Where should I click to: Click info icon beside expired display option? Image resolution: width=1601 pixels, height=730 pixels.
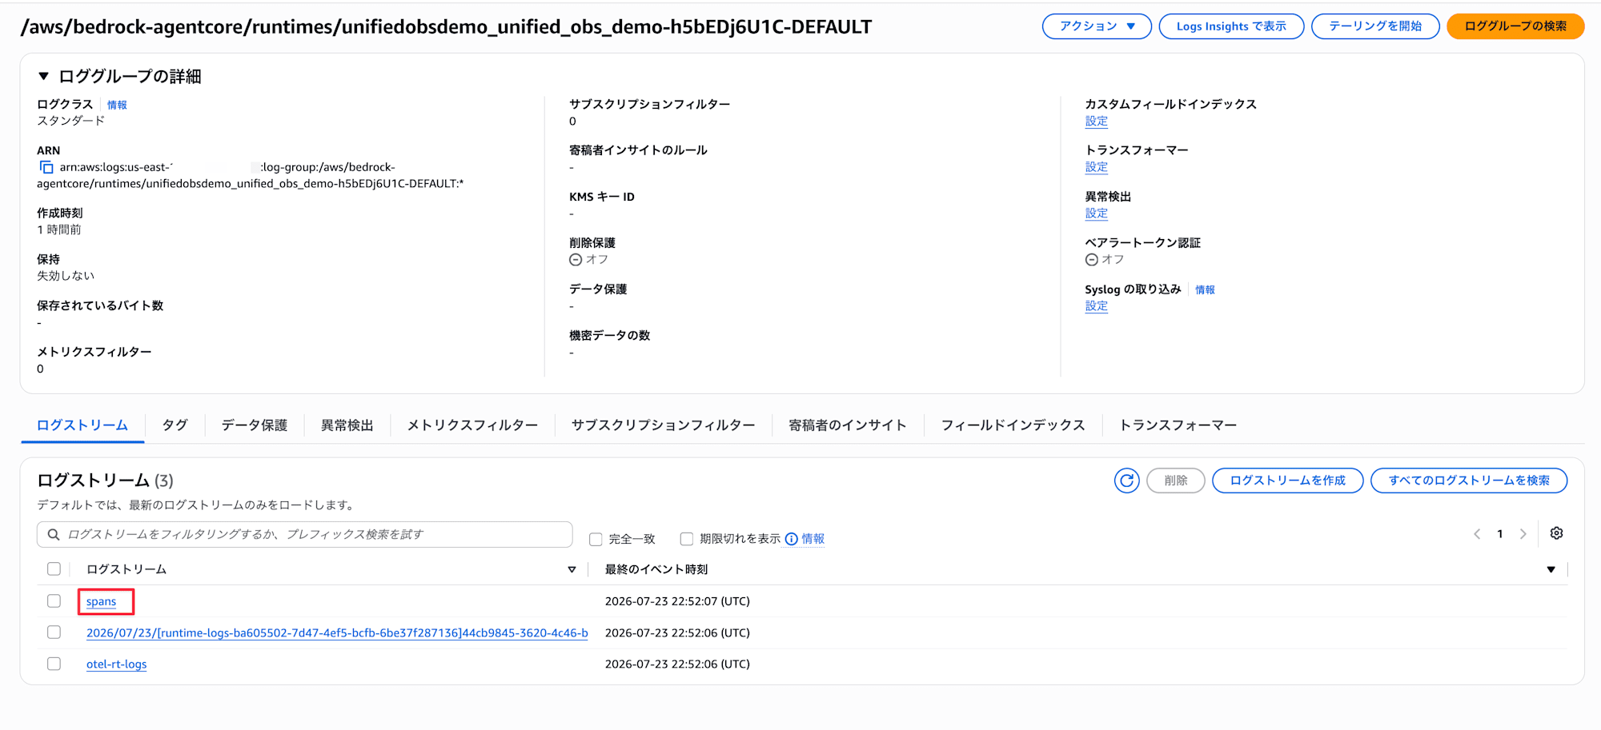tap(792, 539)
